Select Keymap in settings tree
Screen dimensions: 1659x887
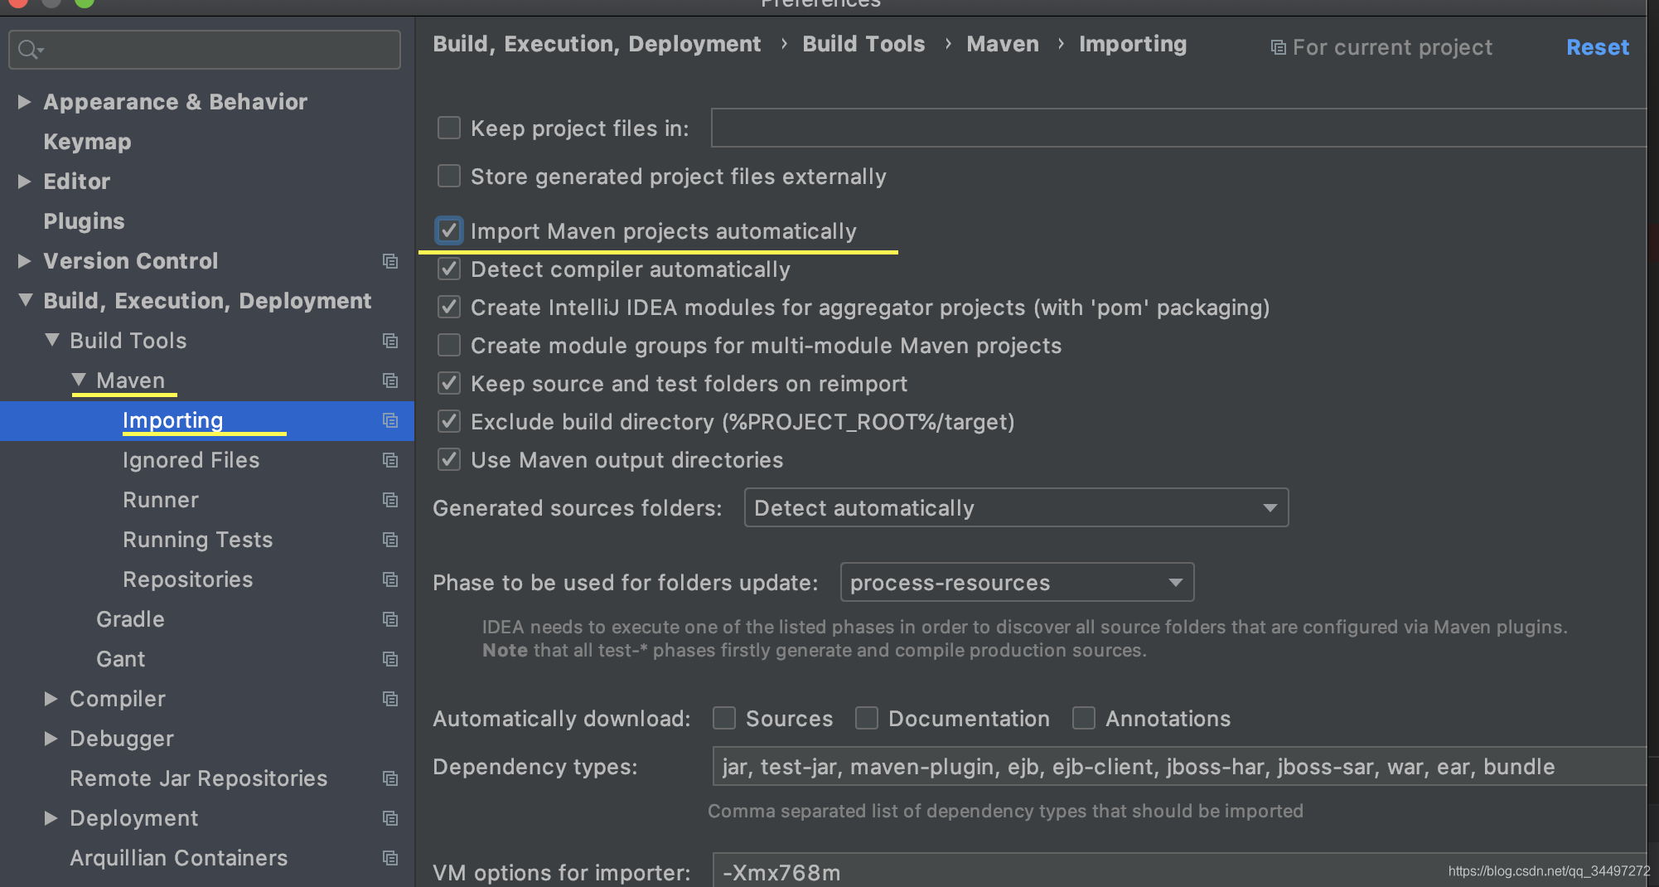87,142
